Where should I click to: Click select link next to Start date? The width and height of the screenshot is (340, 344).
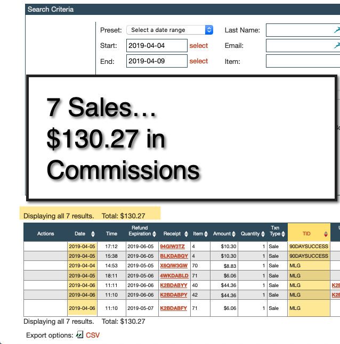click(198, 46)
